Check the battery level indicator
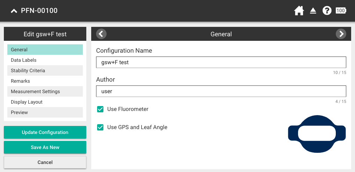This screenshot has height=172, width=355. [341, 10]
